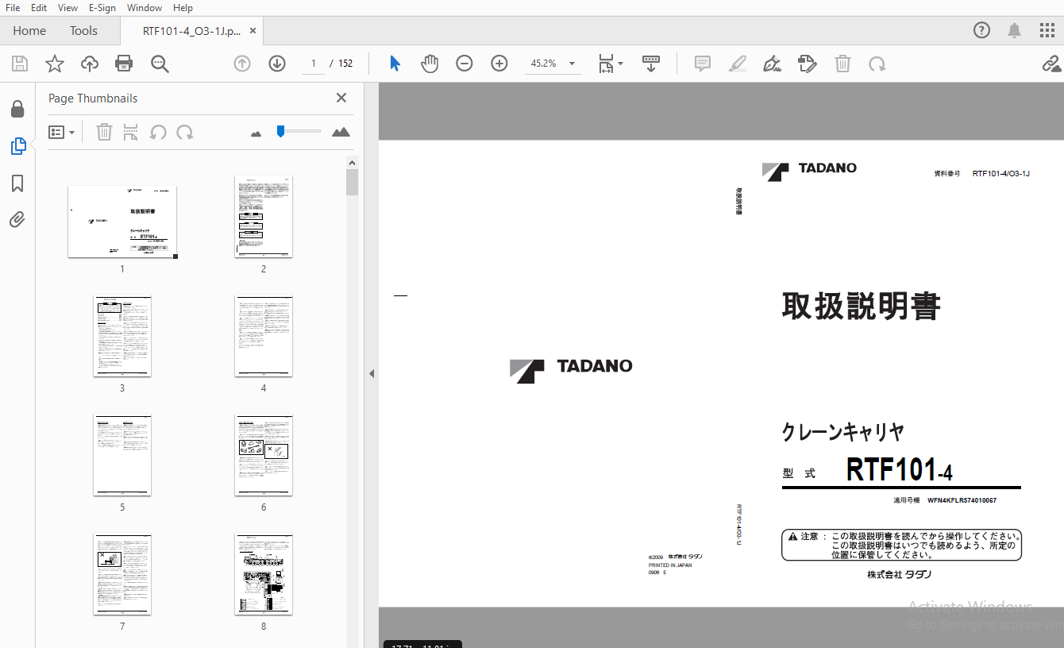Click the Delete trash icon in main toolbar
Viewport: 1064px width, 648px height.
tap(842, 64)
